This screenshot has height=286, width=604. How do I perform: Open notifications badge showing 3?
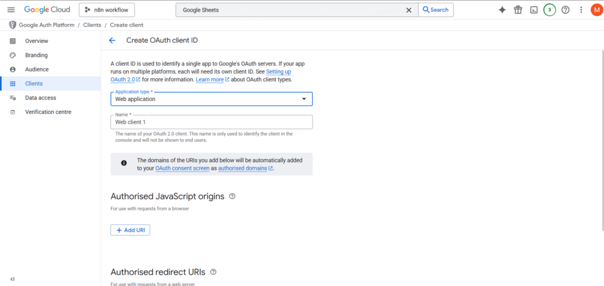click(549, 9)
